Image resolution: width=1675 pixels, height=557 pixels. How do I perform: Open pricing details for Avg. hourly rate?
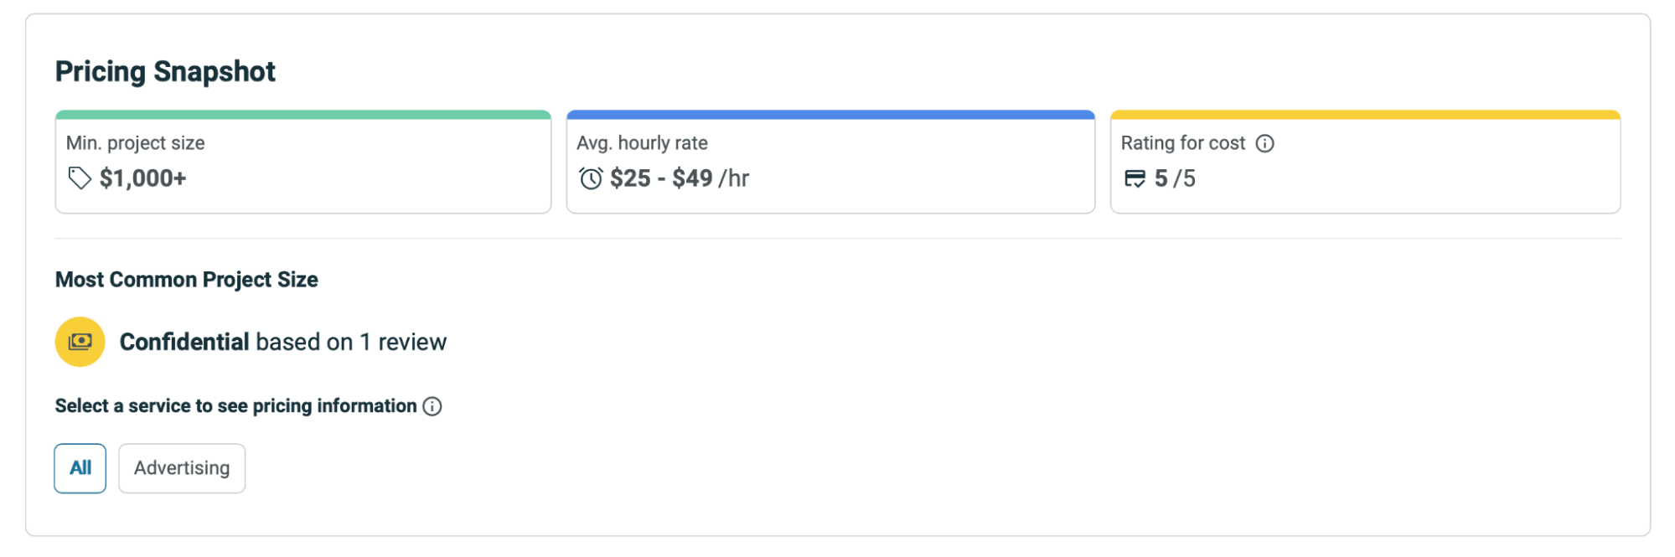(x=830, y=161)
